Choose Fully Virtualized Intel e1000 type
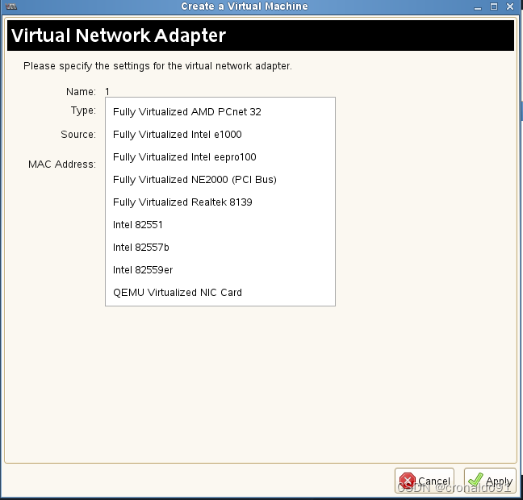This screenshot has width=523, height=500. [220, 135]
